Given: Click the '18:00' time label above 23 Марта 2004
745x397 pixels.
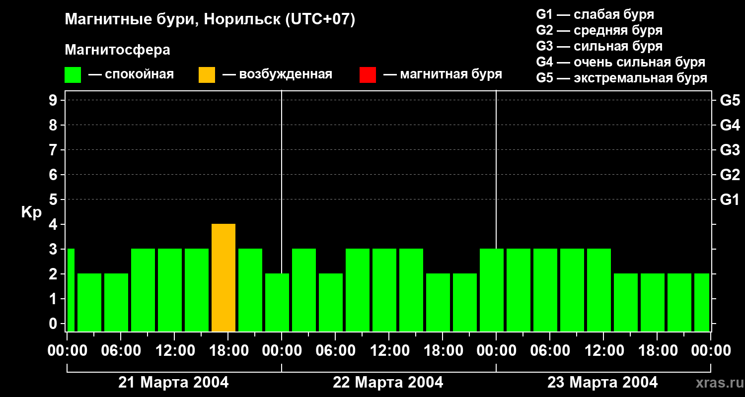Looking at the screenshot, I should point(657,351).
